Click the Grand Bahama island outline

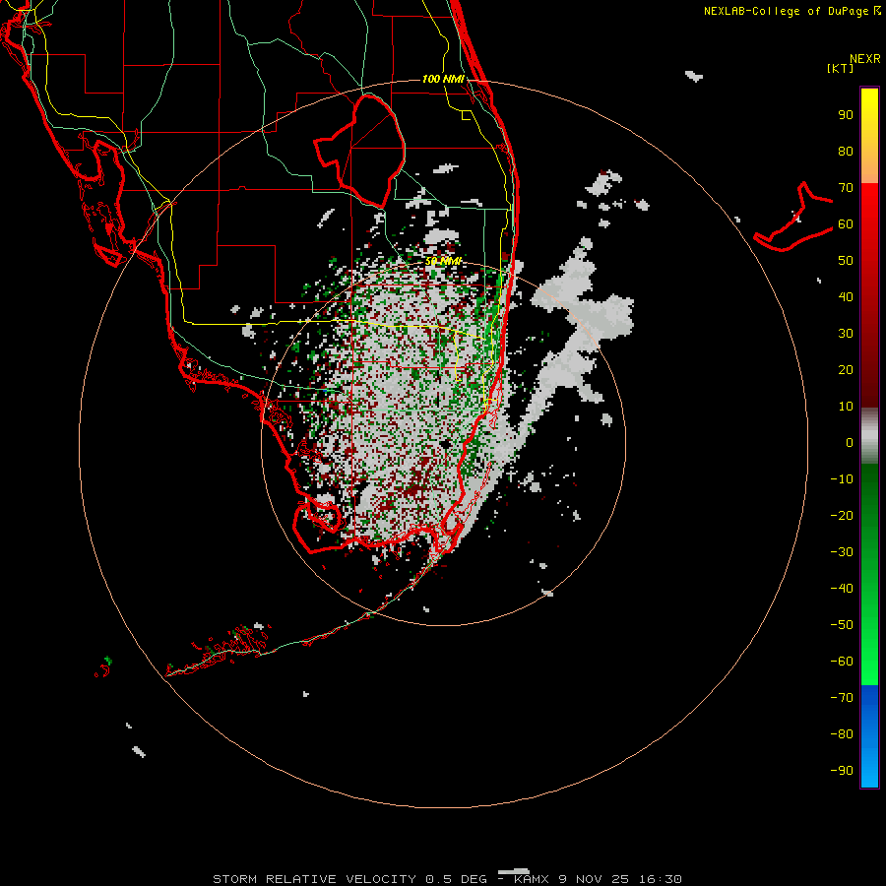tap(793, 218)
